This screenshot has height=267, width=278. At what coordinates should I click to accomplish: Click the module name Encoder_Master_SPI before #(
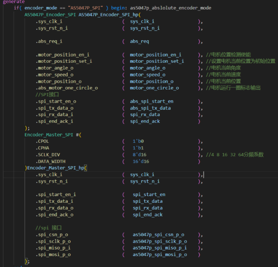click(x=49, y=135)
